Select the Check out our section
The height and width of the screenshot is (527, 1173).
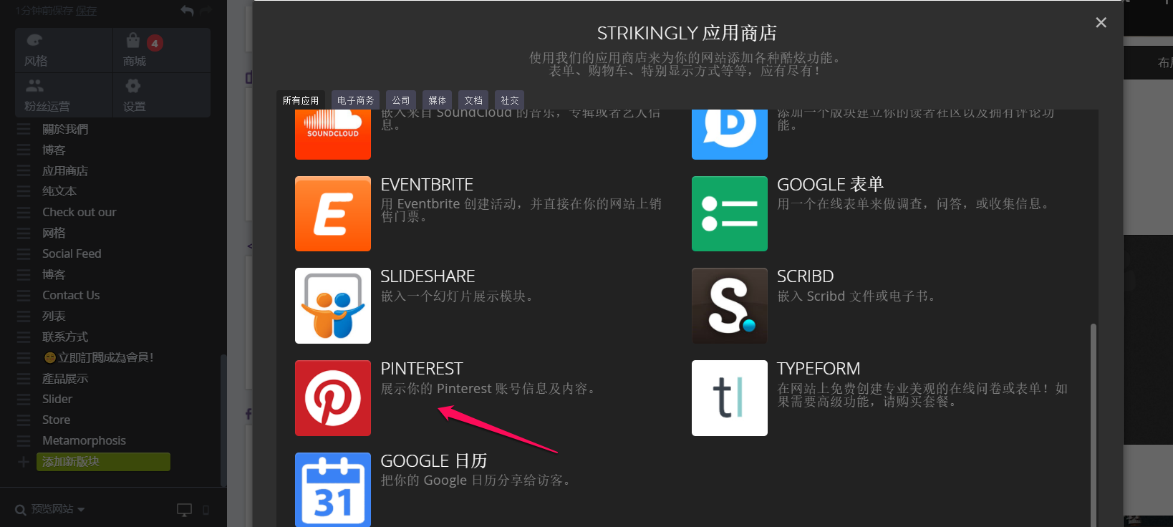point(79,212)
